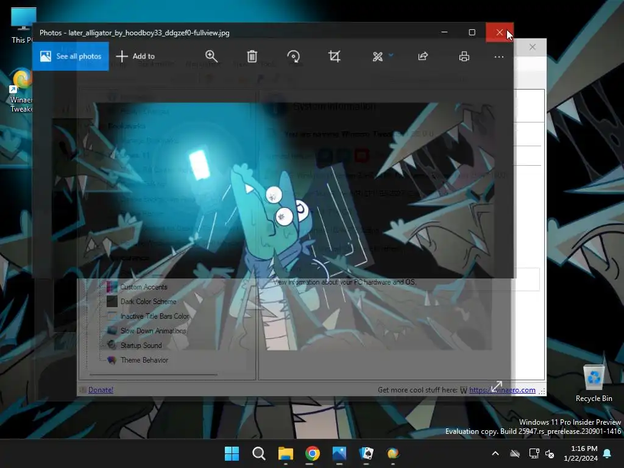
Task: Open the See more ellipsis menu
Action: click(x=498, y=57)
